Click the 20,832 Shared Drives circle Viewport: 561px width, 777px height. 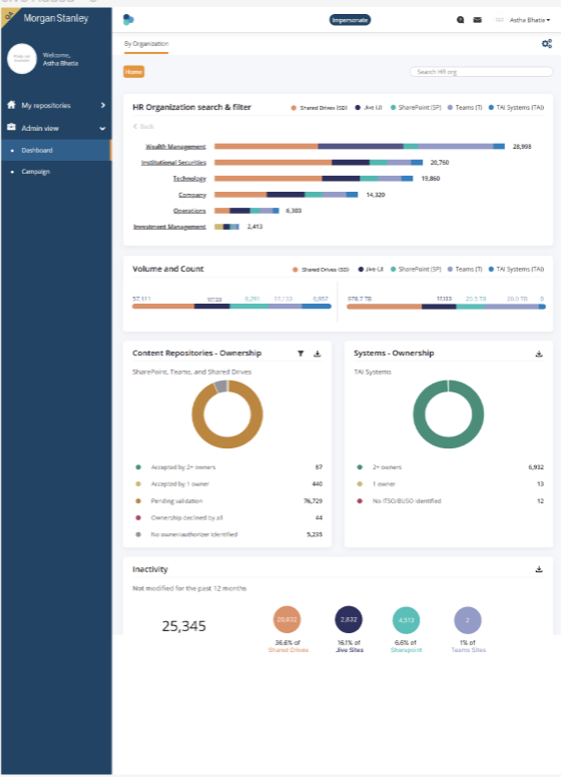(x=287, y=619)
